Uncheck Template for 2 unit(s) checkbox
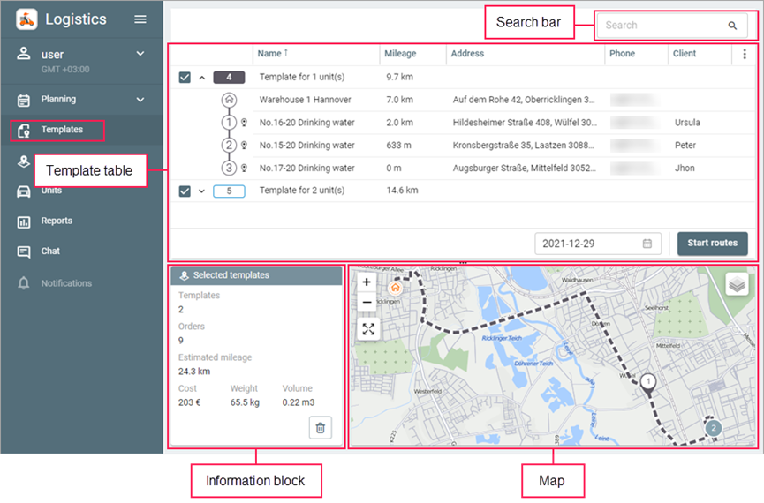This screenshot has height=503, width=764. coord(185,191)
